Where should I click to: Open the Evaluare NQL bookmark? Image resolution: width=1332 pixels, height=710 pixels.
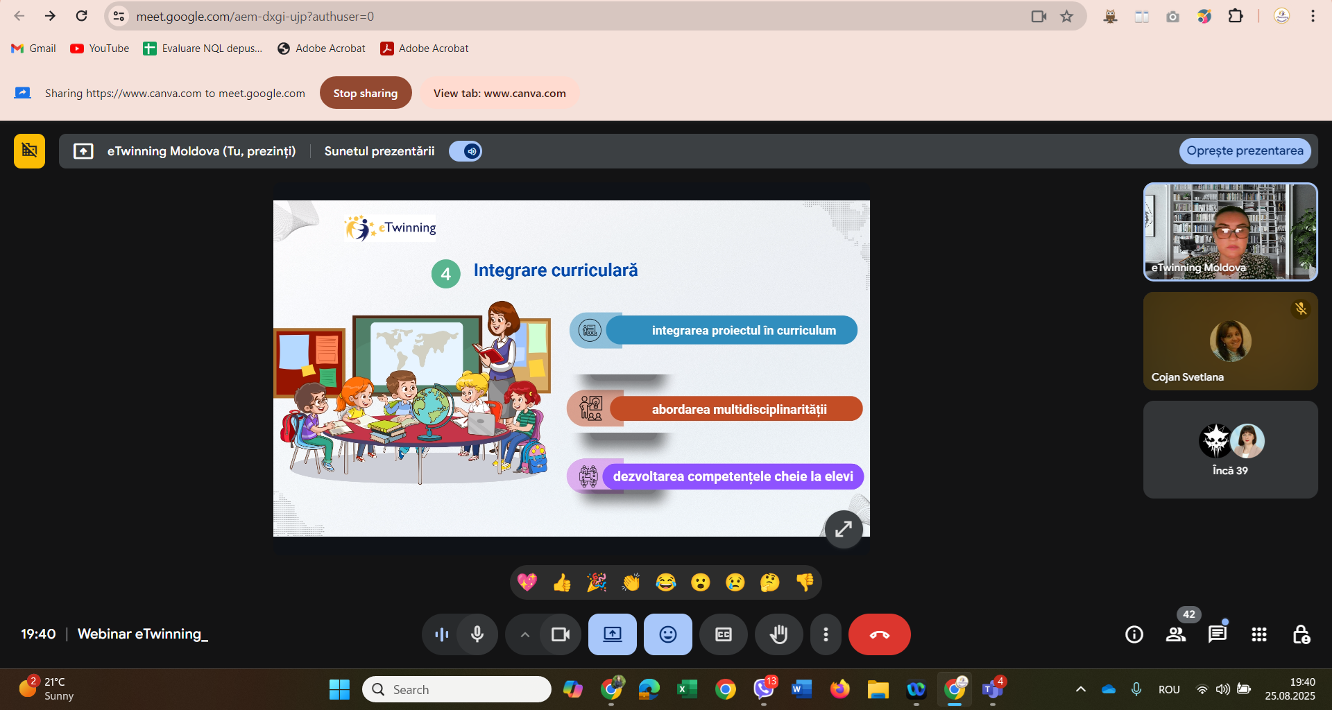(x=203, y=49)
